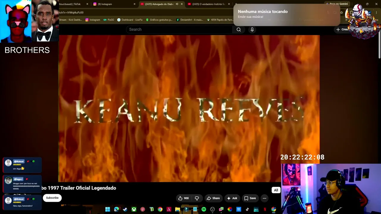
Task: Close the O verdadeiro Instinto tab
Action: coord(229,4)
